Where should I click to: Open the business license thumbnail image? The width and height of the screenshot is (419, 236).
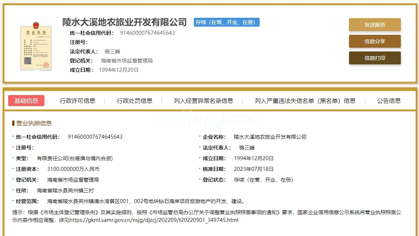pyautogui.click(x=36, y=46)
